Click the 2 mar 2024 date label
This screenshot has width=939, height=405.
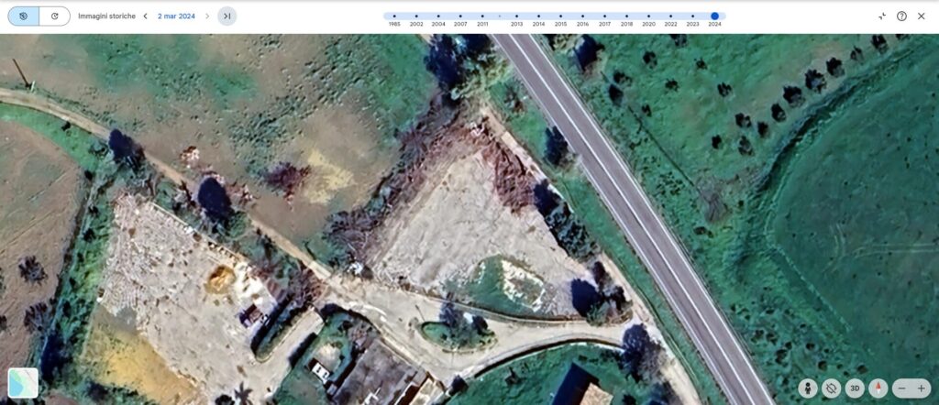[x=176, y=16]
